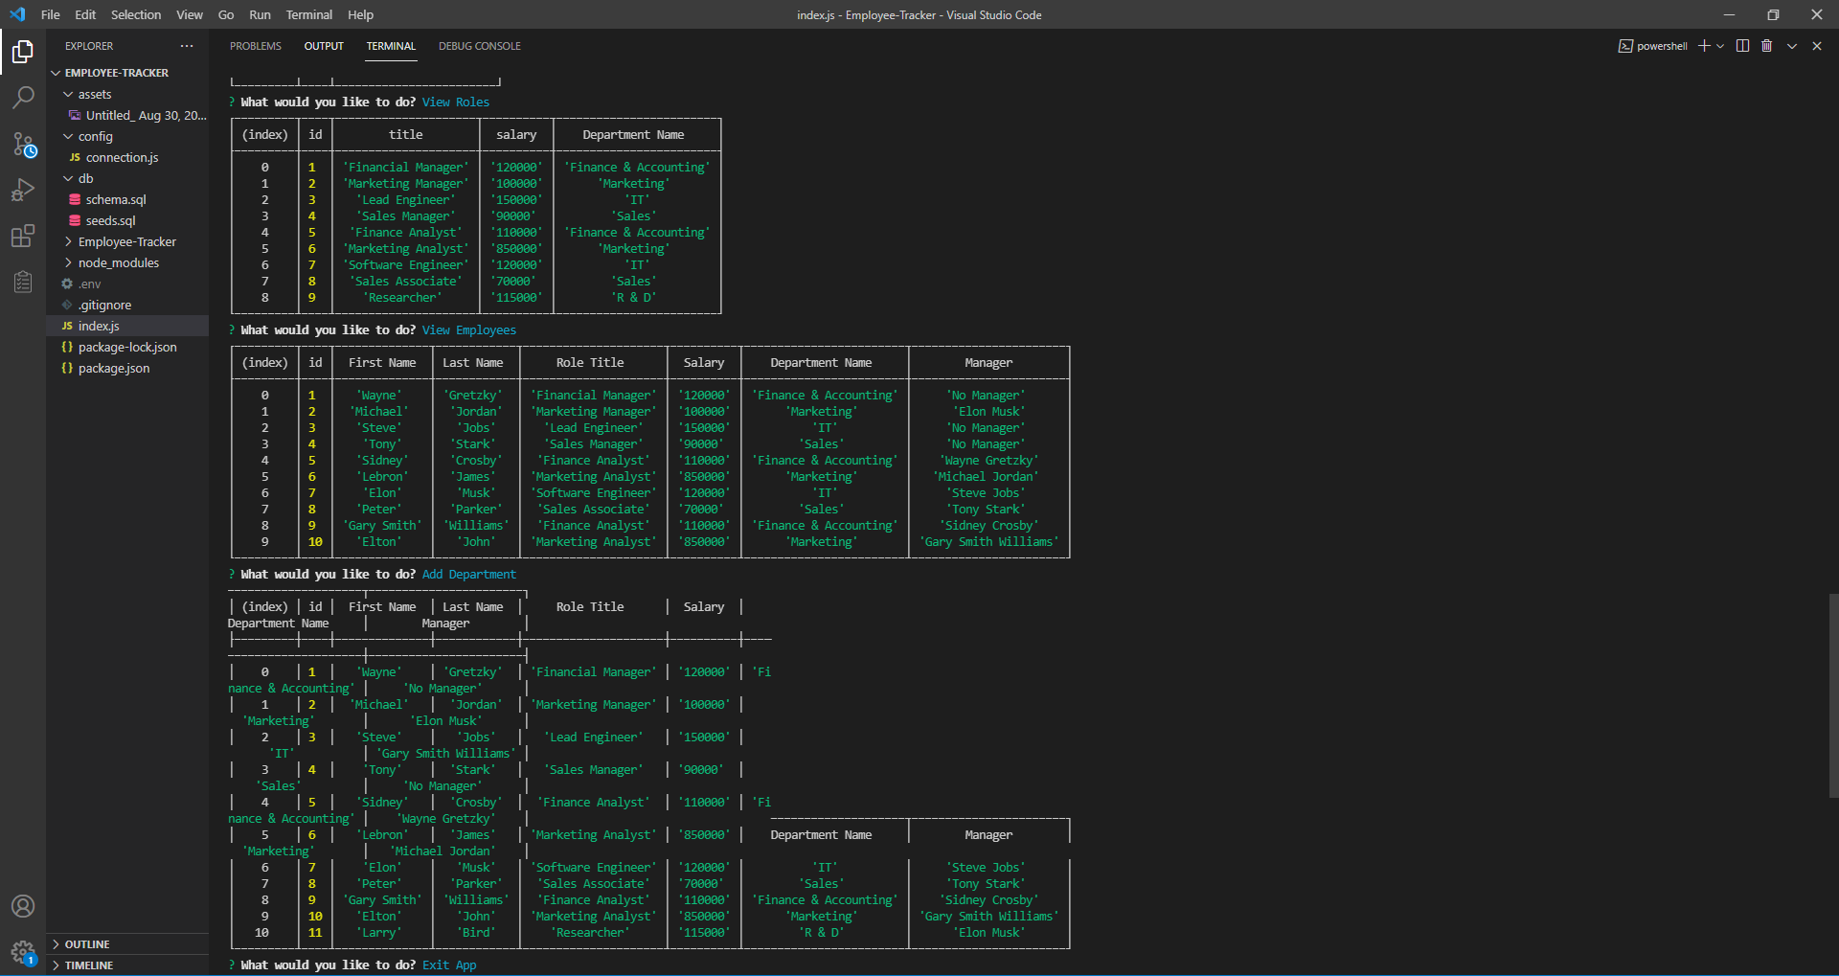Open schema.sql file

tap(116, 199)
